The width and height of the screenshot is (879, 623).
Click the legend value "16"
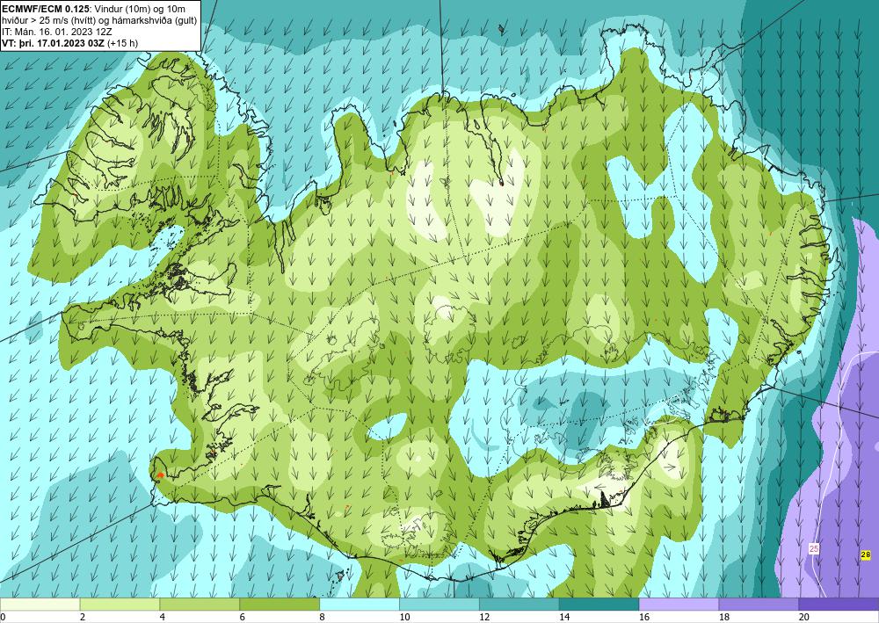pyautogui.click(x=644, y=618)
